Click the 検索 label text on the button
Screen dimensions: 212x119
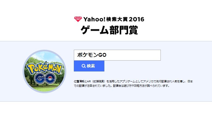coord(91,66)
